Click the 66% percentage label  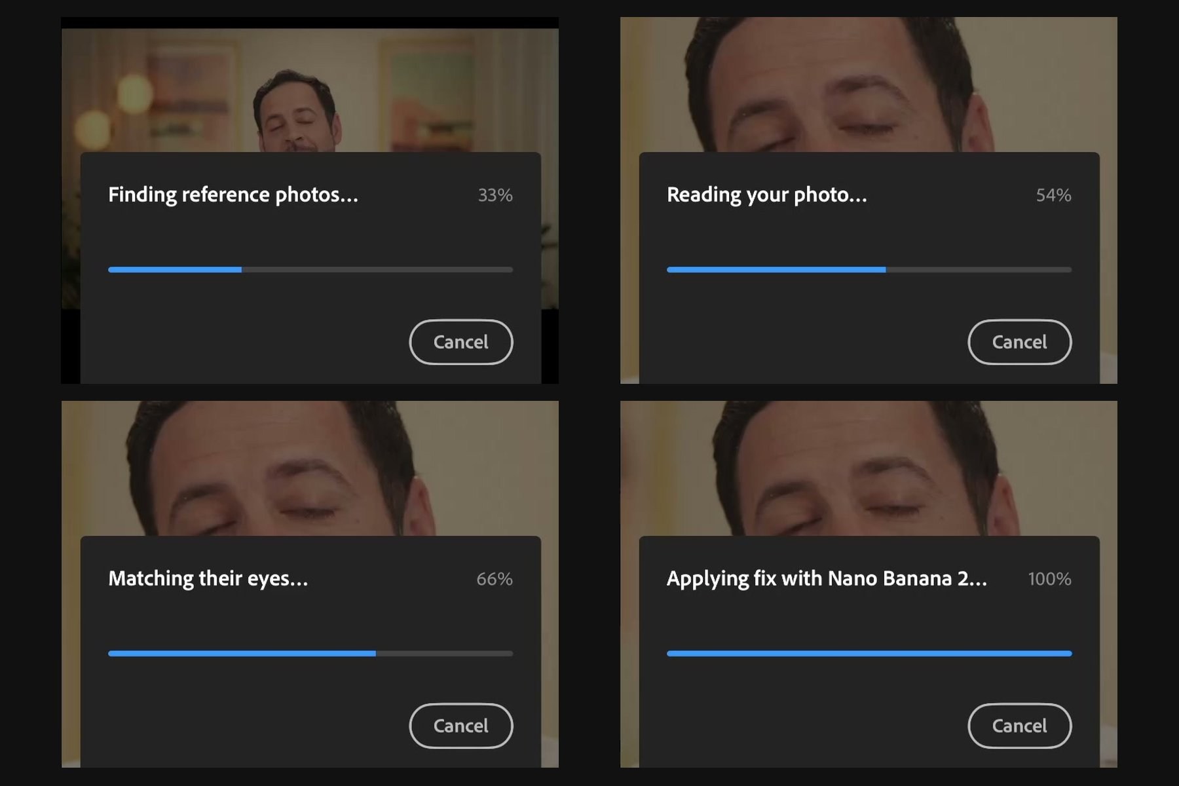(495, 579)
